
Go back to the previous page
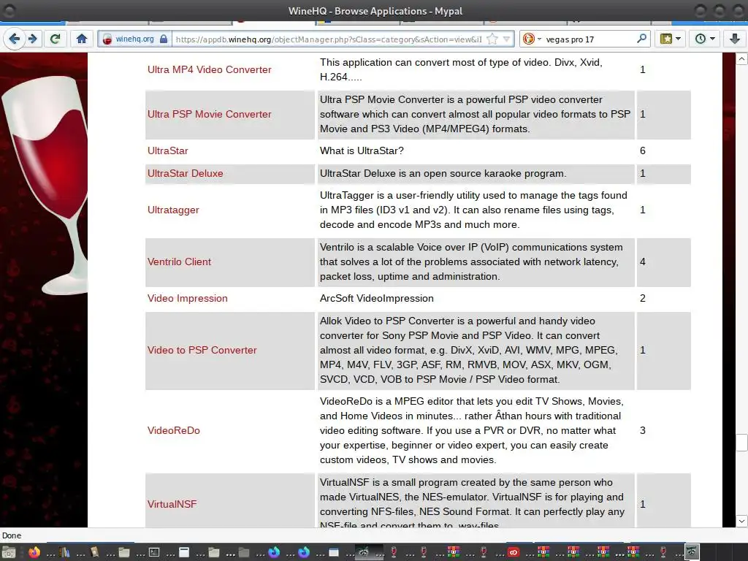coord(15,39)
